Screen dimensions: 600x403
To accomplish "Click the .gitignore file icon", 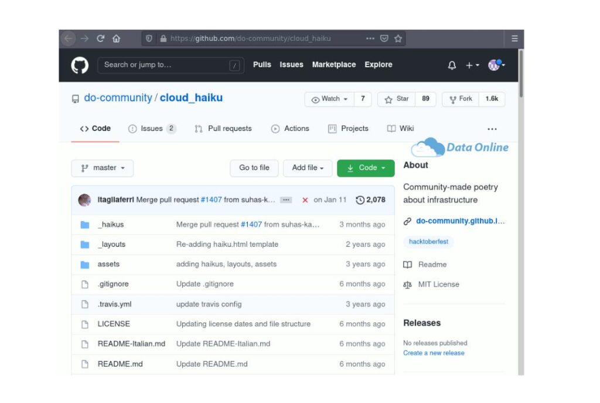I will click(85, 284).
